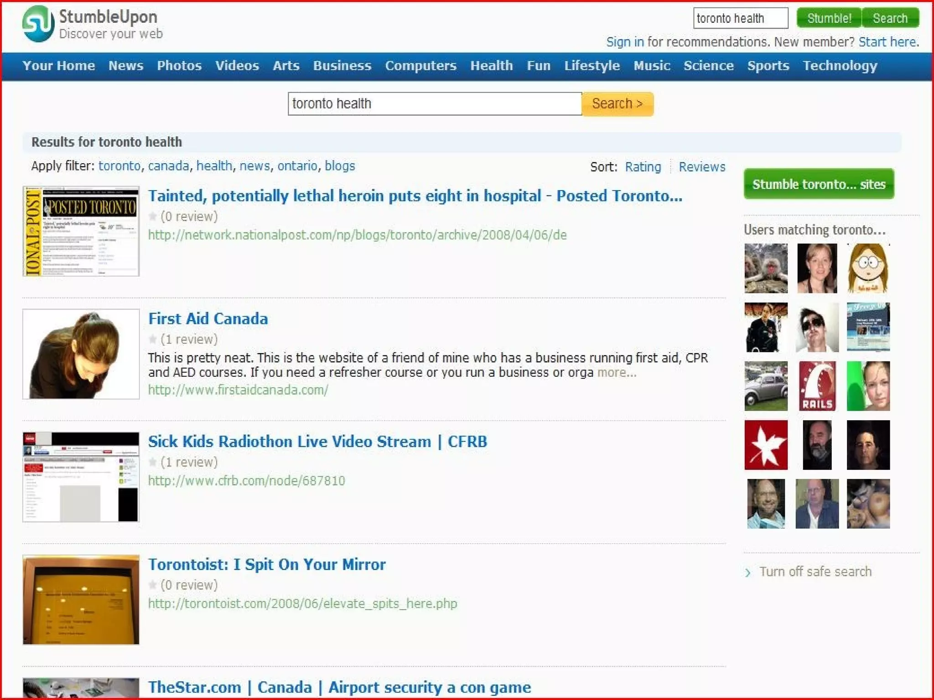The height and width of the screenshot is (700, 934).
Task: Click star rating icon under First Aid Canada
Action: coord(153,339)
